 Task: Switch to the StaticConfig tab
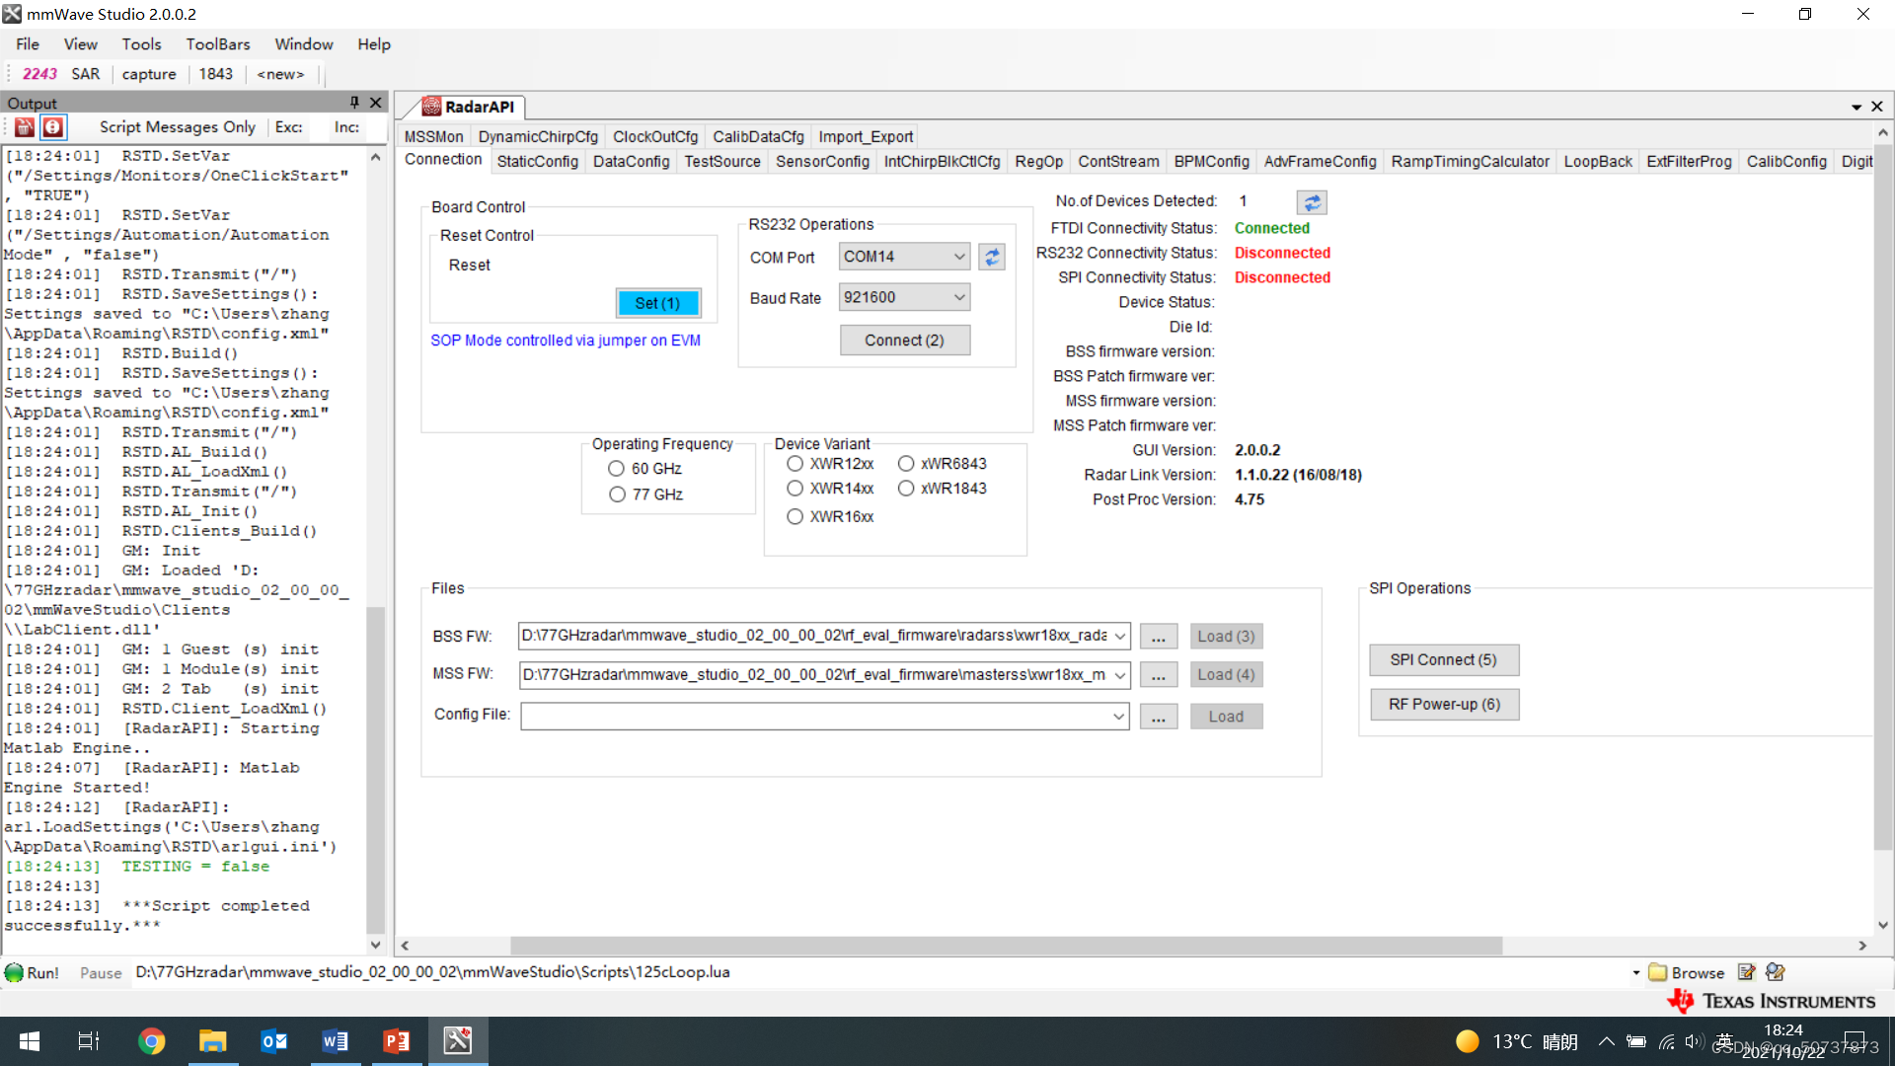tap(537, 162)
